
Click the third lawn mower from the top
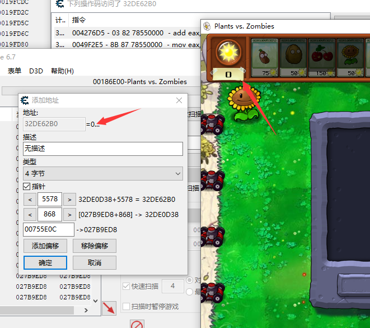(x=212, y=237)
